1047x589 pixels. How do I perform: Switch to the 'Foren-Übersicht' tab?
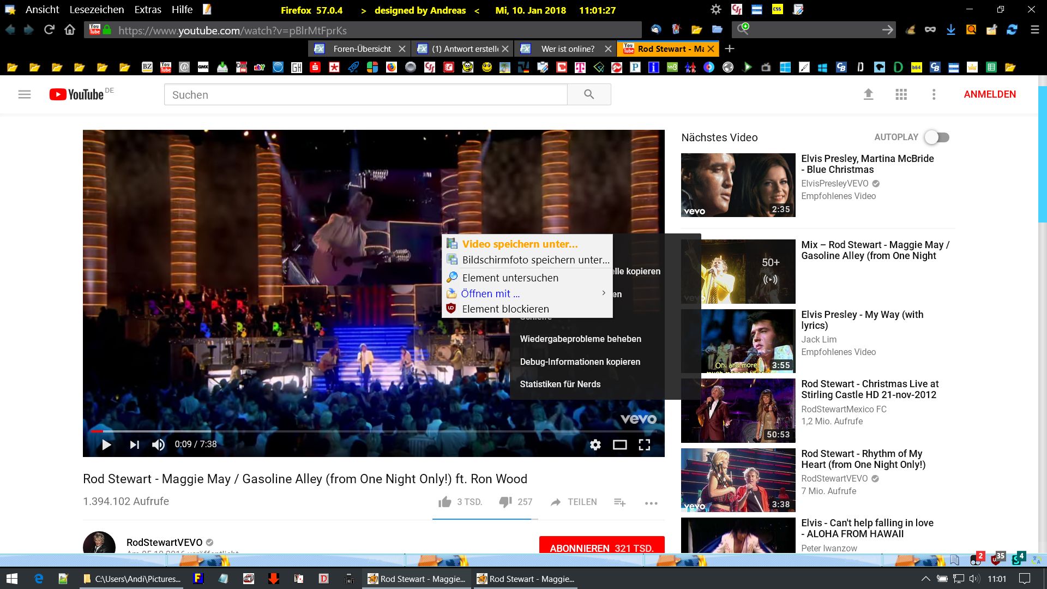pos(362,49)
